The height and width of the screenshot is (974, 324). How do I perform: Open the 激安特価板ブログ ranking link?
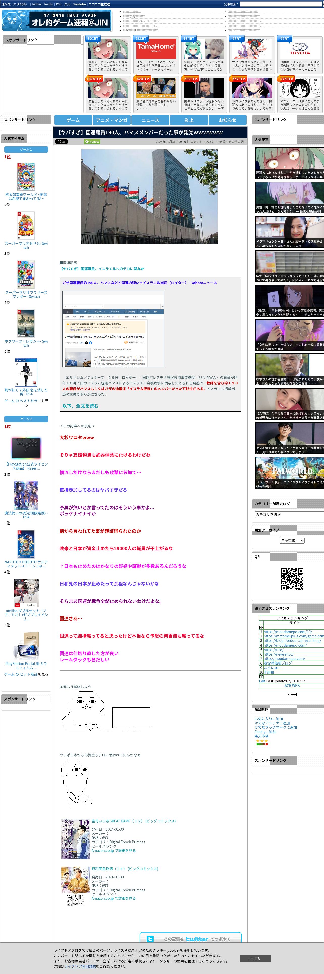pyautogui.click(x=278, y=663)
